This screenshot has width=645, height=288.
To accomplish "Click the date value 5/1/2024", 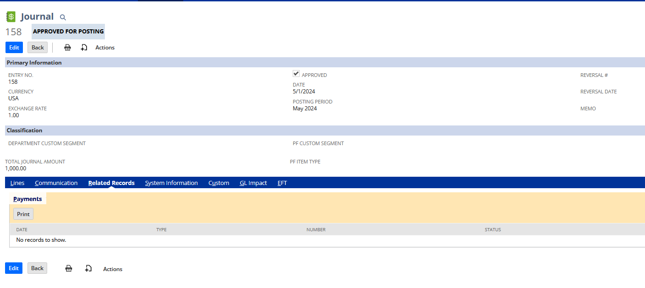I will point(304,92).
